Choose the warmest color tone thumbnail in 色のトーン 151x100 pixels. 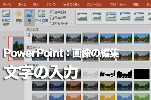tap(142, 56)
